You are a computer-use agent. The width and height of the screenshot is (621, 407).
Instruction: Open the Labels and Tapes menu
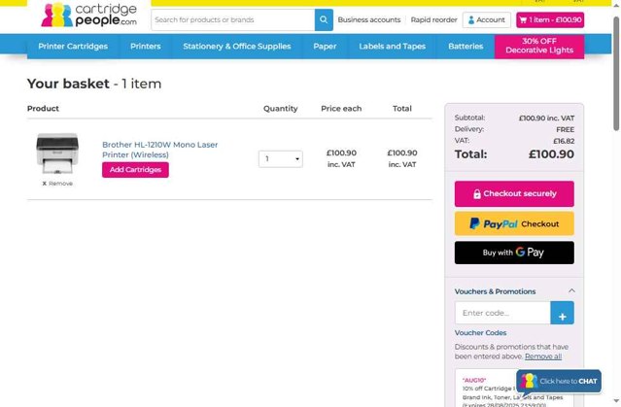pos(392,47)
